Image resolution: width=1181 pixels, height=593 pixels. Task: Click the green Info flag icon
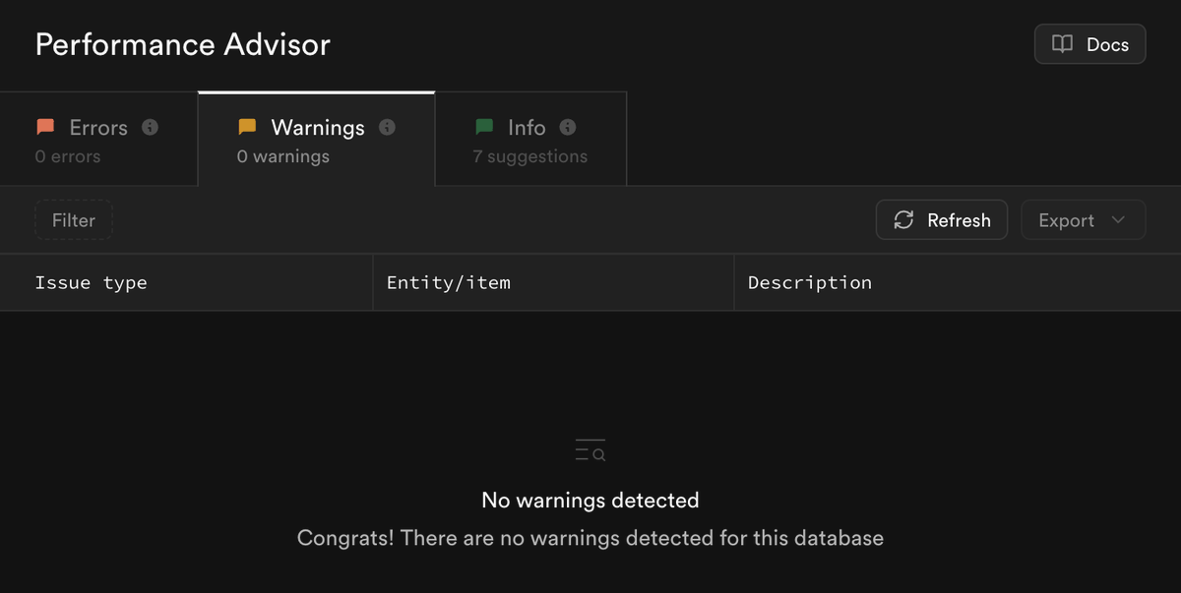pos(483,127)
